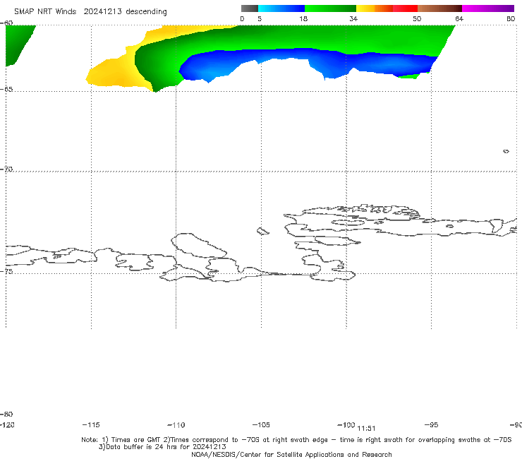Click the colorbar label '64'
Image resolution: width=522 pixels, height=459 pixels.
tap(459, 18)
